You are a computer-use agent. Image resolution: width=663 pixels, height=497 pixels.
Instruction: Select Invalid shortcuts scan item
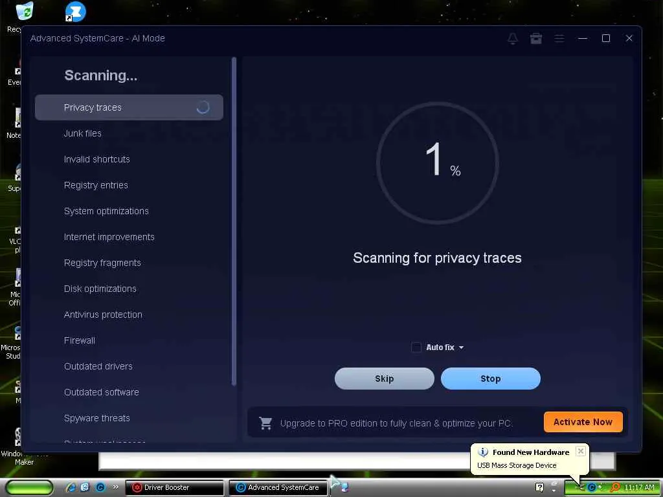click(129, 159)
